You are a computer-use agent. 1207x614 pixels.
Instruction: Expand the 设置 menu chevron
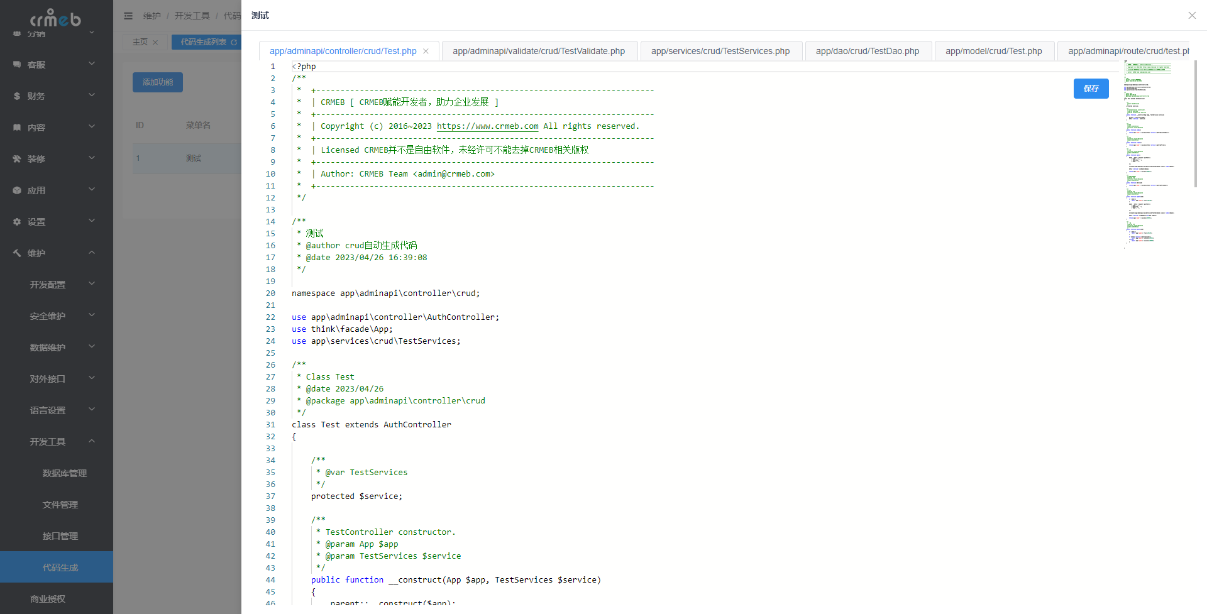tap(92, 221)
